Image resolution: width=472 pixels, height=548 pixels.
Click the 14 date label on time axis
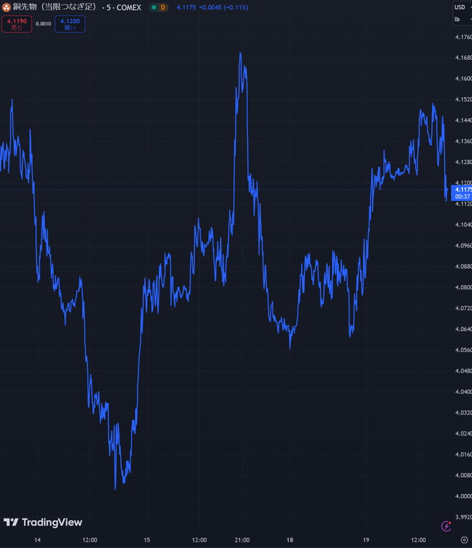point(37,540)
